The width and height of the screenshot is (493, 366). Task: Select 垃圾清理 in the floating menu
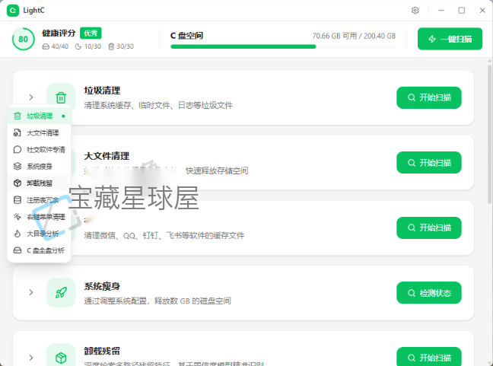(39, 116)
